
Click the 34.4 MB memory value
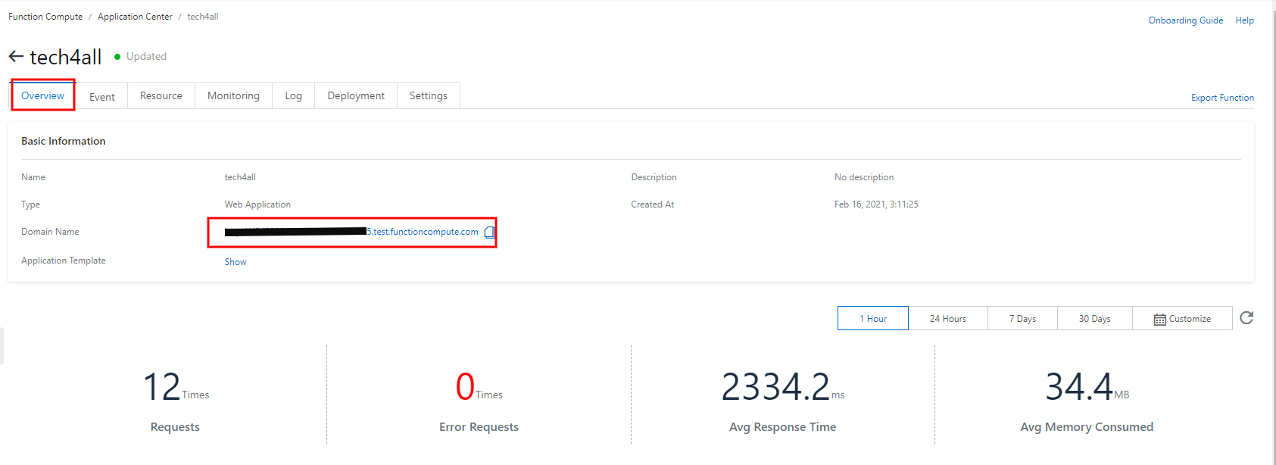(x=1087, y=387)
